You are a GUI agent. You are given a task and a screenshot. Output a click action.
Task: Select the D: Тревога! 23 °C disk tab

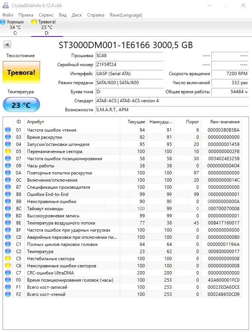[x=47, y=27]
